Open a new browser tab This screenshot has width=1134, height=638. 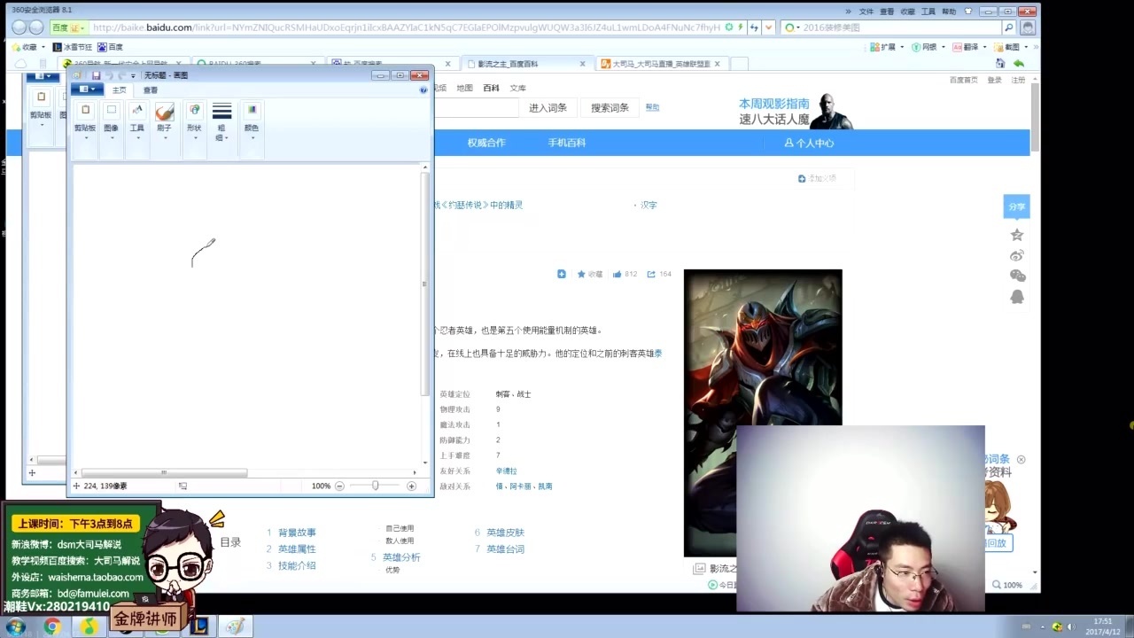point(740,64)
